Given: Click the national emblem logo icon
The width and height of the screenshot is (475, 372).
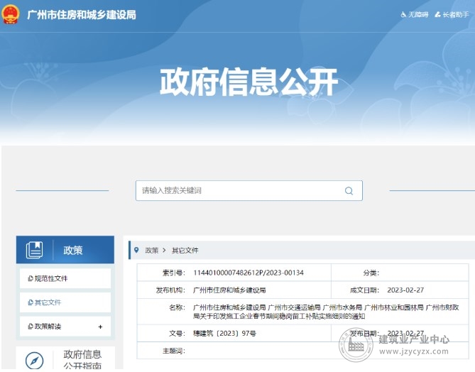Looking at the screenshot, I should click(x=11, y=14).
